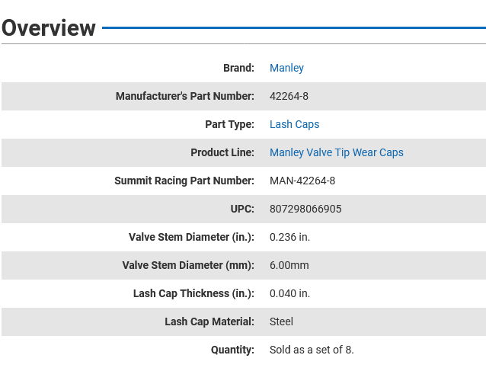Click the UPC value 807298066905
This screenshot has width=486, height=371.
click(305, 209)
